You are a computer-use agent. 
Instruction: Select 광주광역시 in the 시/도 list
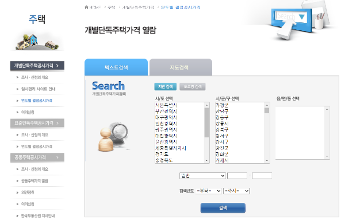[179, 130]
